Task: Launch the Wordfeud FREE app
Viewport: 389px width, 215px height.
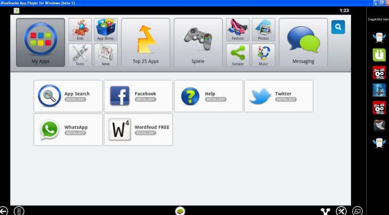Action: click(138, 130)
